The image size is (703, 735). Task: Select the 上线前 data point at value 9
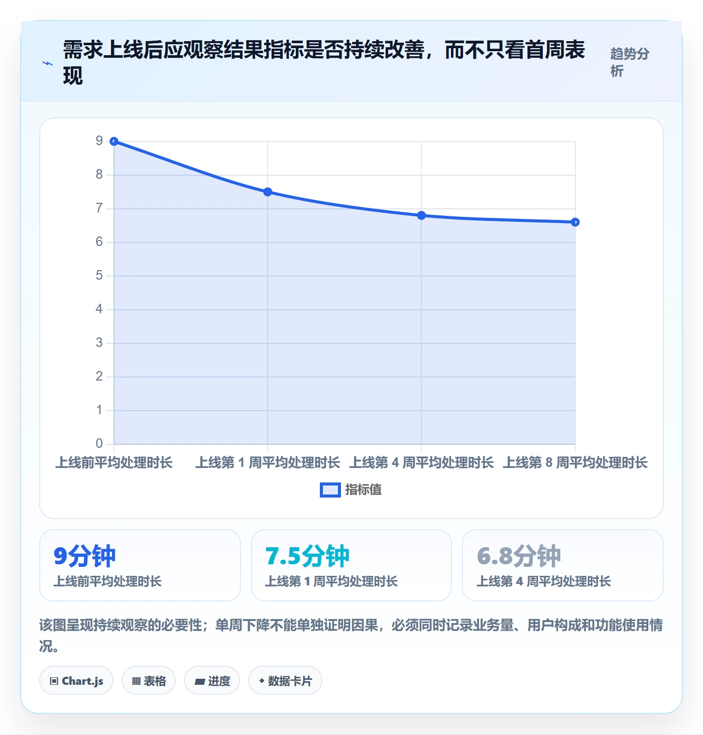coord(114,142)
